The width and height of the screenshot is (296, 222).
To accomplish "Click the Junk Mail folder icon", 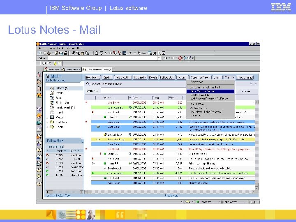I will click(x=52, y=107).
